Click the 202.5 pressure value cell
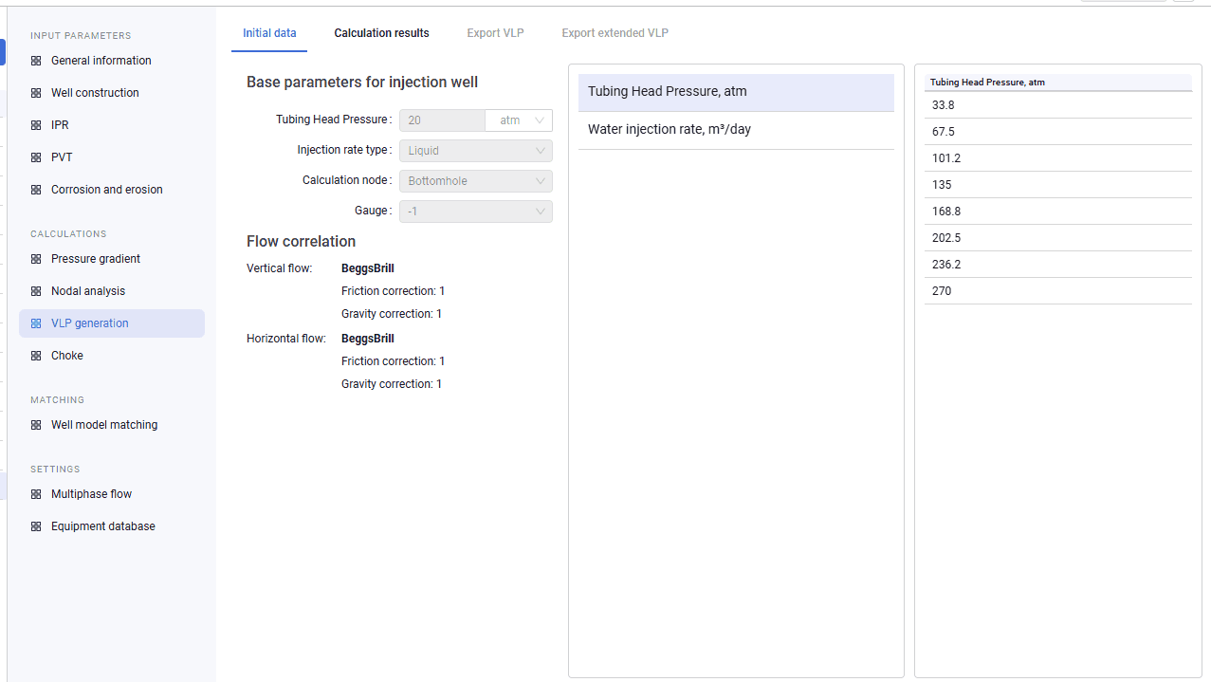Viewport: 1211px width, 682px height. pos(1058,238)
